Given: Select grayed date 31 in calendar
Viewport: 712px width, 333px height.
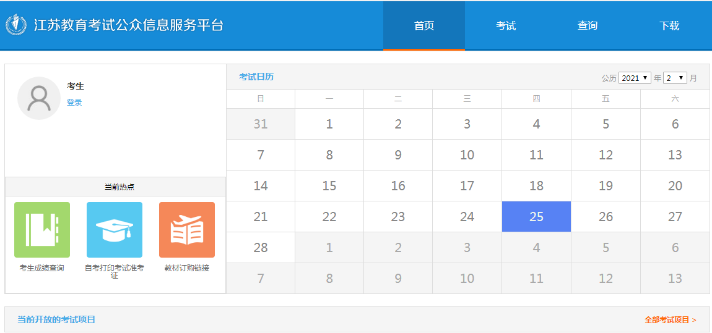Looking at the screenshot, I should 261,124.
